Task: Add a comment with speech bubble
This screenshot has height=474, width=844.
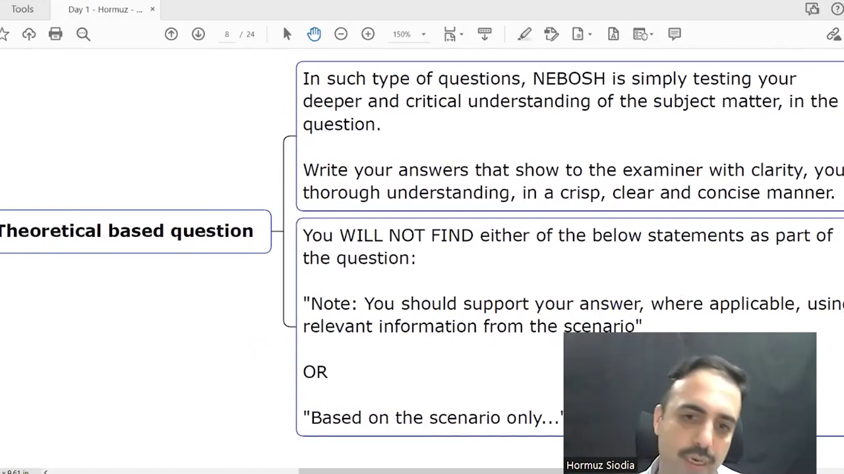Action: click(674, 34)
